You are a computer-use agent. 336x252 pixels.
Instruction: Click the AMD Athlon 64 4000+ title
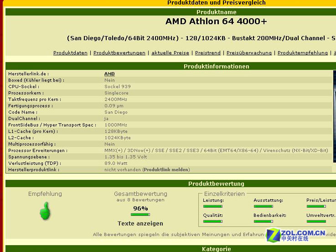coord(216,21)
